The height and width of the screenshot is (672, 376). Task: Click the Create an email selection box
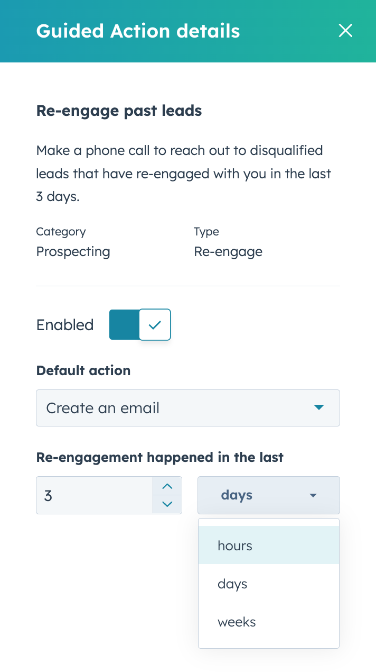coord(188,408)
